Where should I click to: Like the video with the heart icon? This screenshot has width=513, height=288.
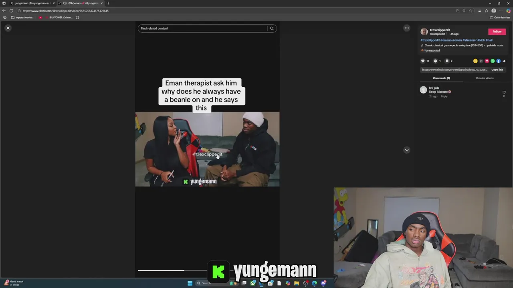422,61
